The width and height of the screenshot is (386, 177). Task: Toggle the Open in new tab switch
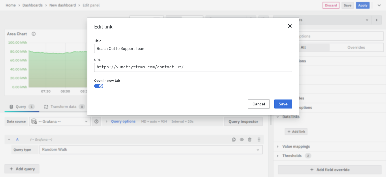point(99,86)
